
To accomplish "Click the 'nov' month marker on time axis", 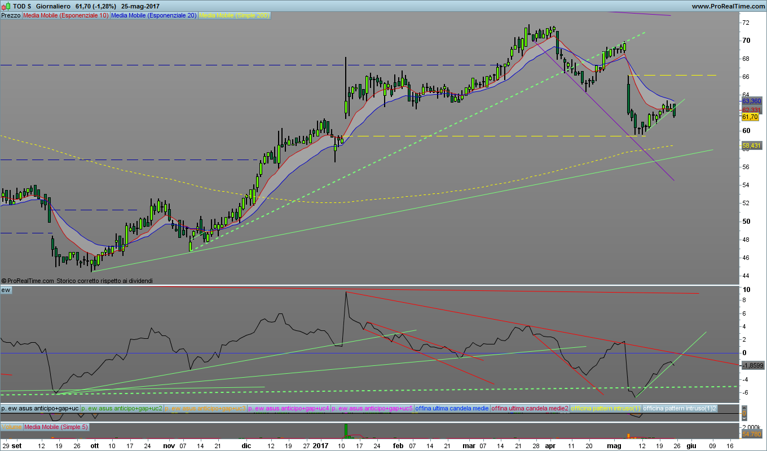I will (169, 445).
